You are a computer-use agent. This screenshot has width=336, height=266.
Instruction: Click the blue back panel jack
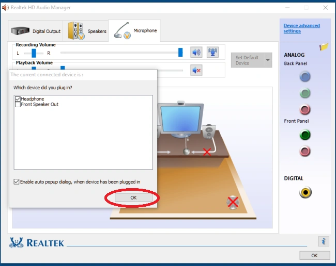click(305, 77)
